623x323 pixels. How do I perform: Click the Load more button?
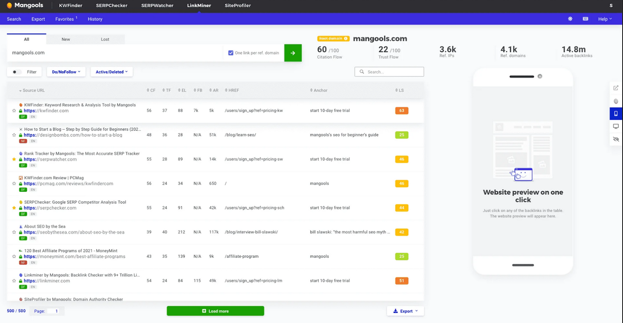coord(215,311)
